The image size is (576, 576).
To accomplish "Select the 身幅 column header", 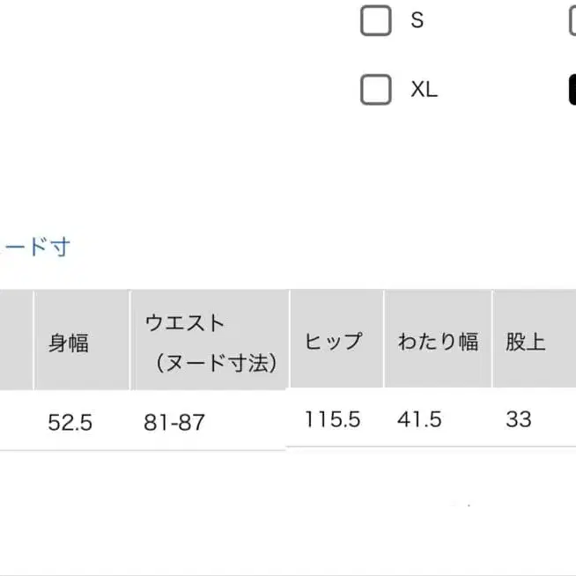I will tap(69, 342).
